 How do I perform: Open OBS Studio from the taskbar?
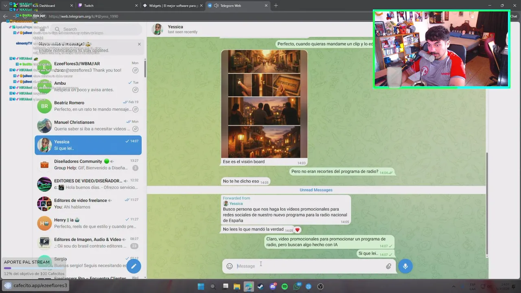[x=321, y=286]
